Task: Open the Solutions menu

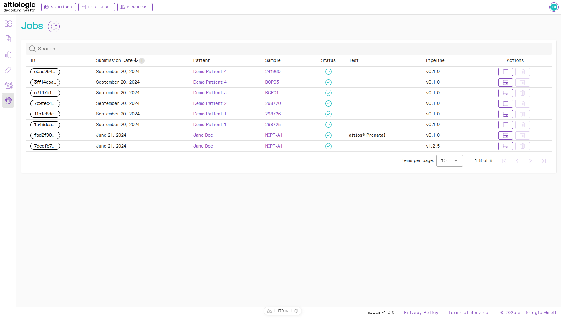Action: (58, 7)
